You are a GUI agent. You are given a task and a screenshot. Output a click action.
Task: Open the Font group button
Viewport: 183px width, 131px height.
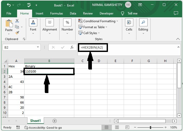[33, 27]
